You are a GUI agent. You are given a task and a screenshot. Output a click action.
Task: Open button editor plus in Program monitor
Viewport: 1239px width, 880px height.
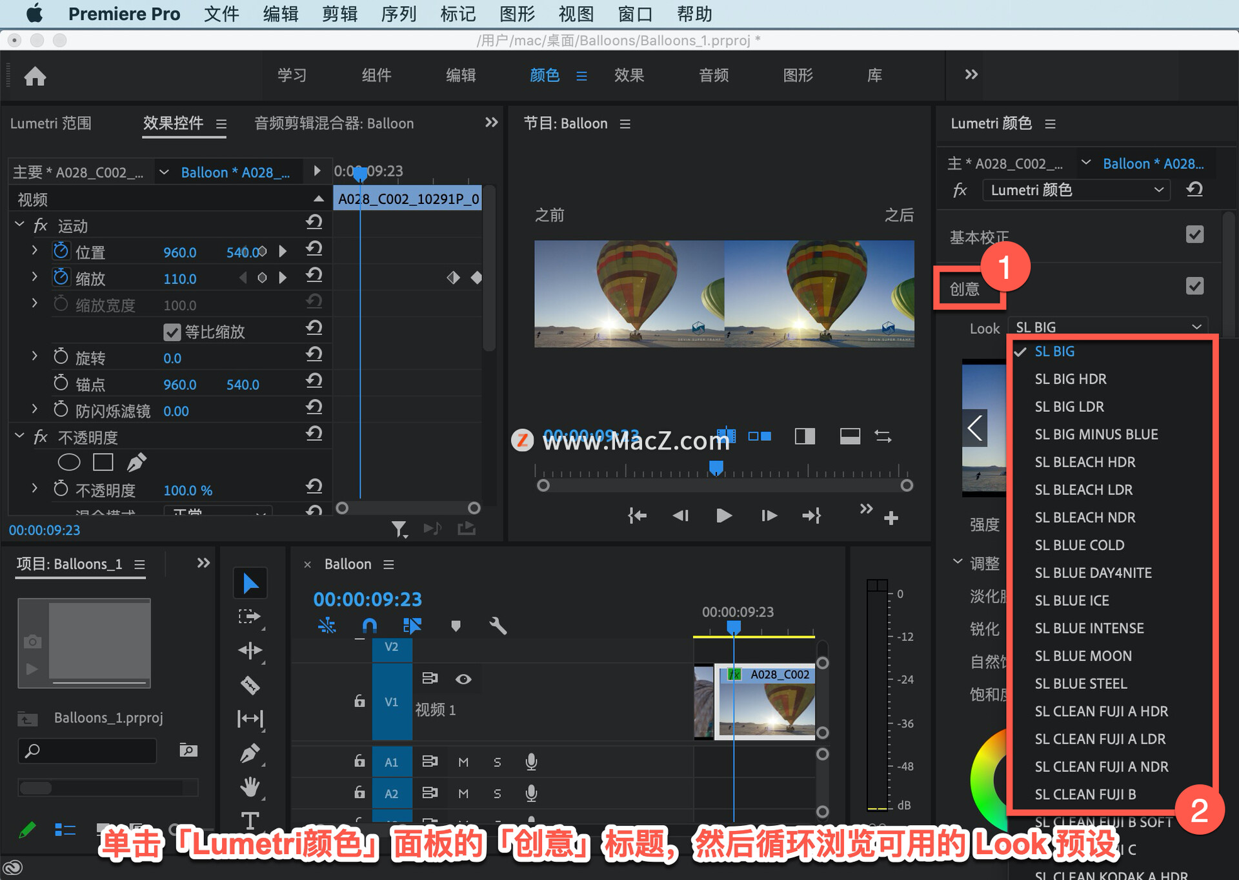[891, 517]
